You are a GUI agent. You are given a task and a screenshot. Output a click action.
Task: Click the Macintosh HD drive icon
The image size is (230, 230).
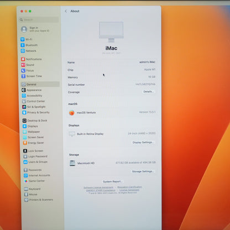click(x=72, y=163)
